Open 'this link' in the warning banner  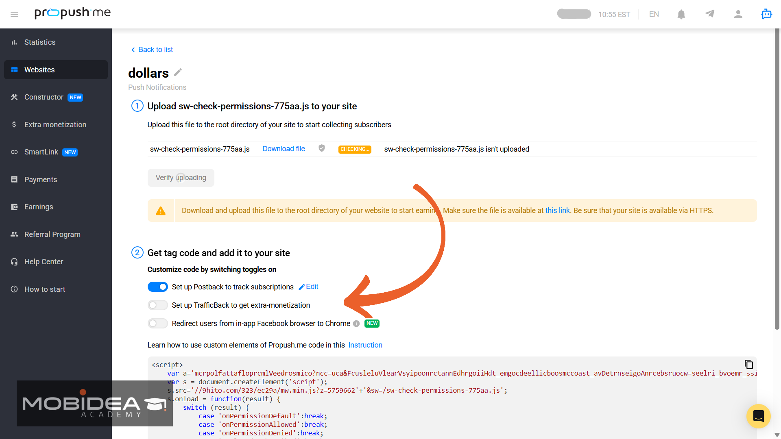[557, 211]
